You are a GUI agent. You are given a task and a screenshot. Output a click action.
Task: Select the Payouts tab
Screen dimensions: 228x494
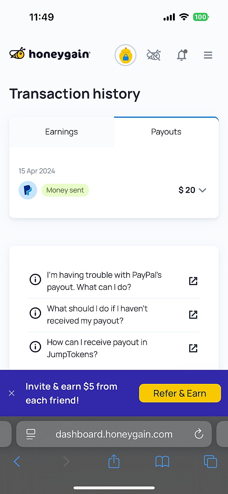[166, 132]
